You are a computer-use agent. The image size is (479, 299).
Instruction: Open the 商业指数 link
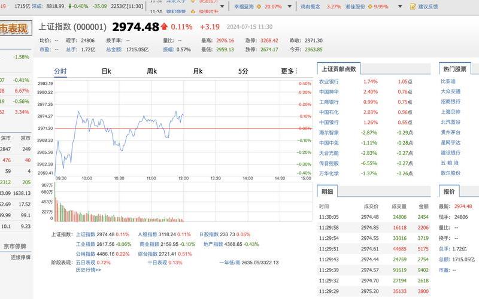coord(149,244)
